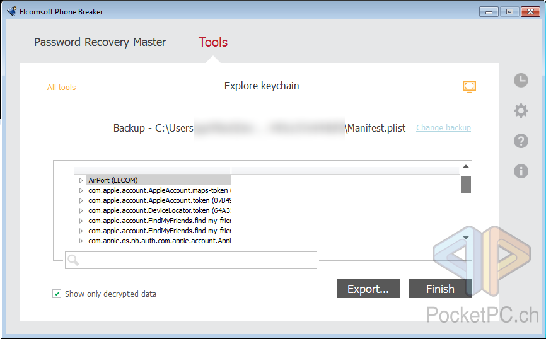Click the Change backup link
This screenshot has height=339, width=546.
(443, 128)
